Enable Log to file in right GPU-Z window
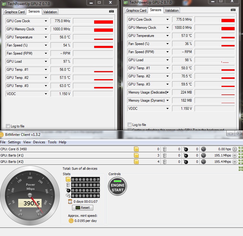Viewport: 243px width, 236px height. [x=129, y=124]
